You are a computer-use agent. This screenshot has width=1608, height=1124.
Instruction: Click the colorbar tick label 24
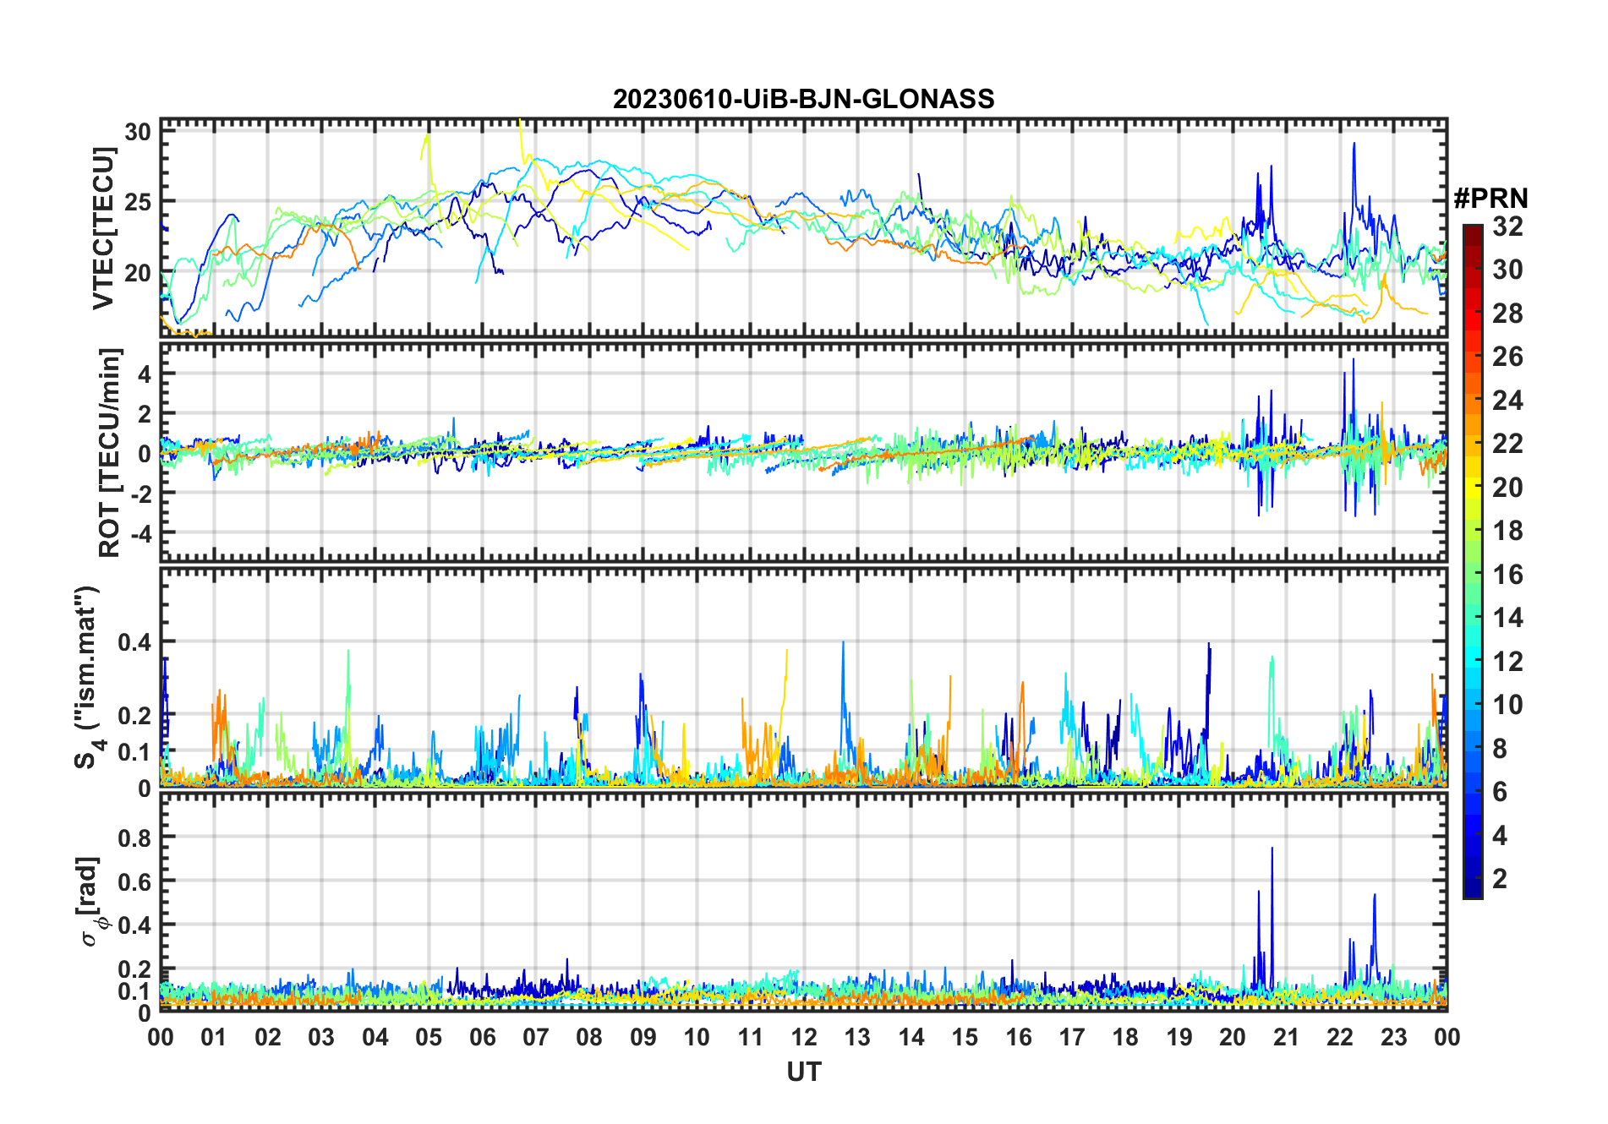[x=1507, y=401]
